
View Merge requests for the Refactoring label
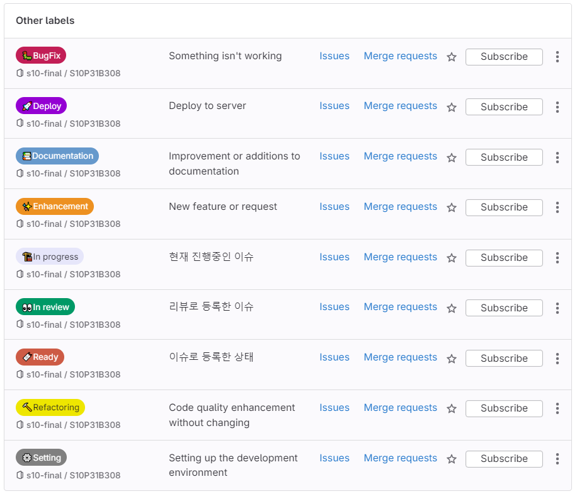coord(400,407)
